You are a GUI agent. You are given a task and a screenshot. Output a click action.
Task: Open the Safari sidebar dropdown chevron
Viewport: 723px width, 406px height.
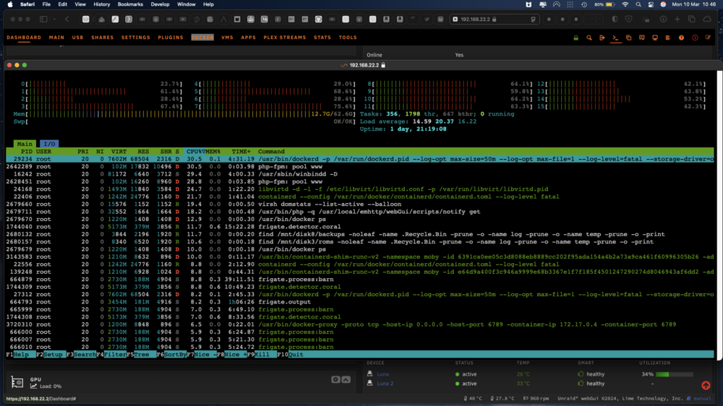pos(54,20)
